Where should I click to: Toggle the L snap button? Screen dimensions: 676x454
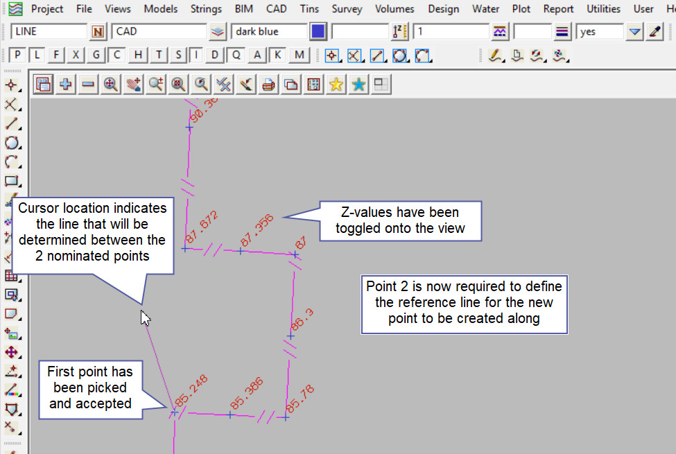point(38,55)
